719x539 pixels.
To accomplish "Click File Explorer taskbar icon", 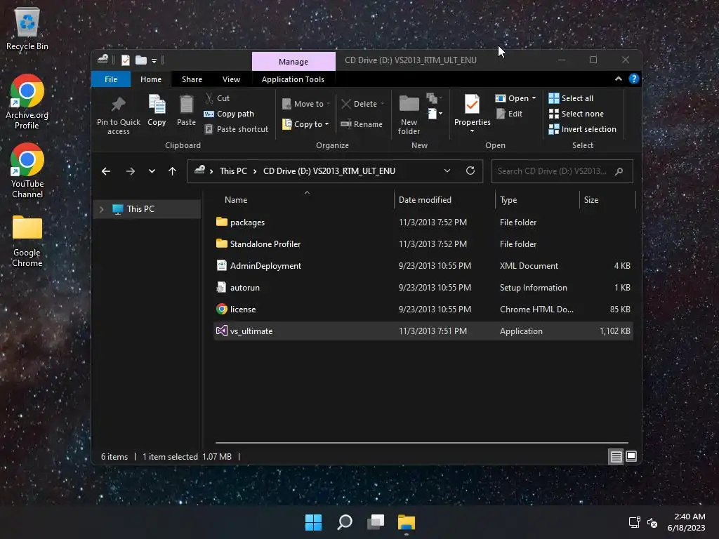I will click(x=407, y=522).
